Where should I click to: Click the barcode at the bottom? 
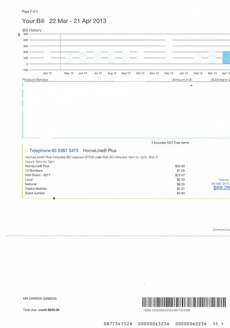184,302
